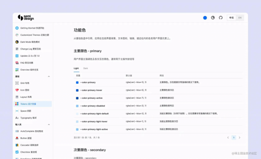Click the 次要颜色 - secondary heading
261x159 pixels.
click(x=90, y=150)
